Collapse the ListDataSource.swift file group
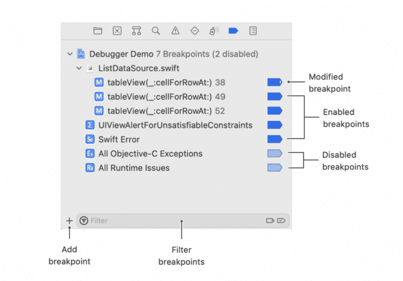This screenshot has width=403, height=281. (x=79, y=68)
